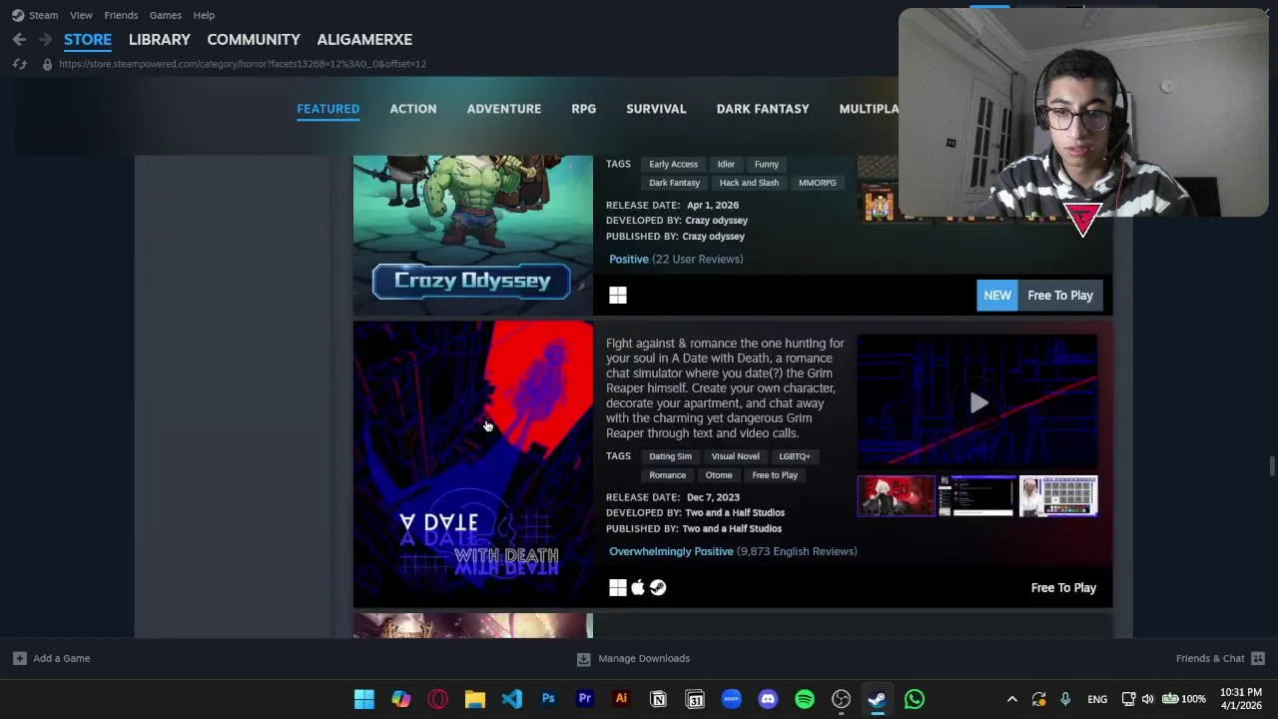The width and height of the screenshot is (1278, 719).
Task: Select the ADVENTURE category tab
Action: [x=504, y=109]
